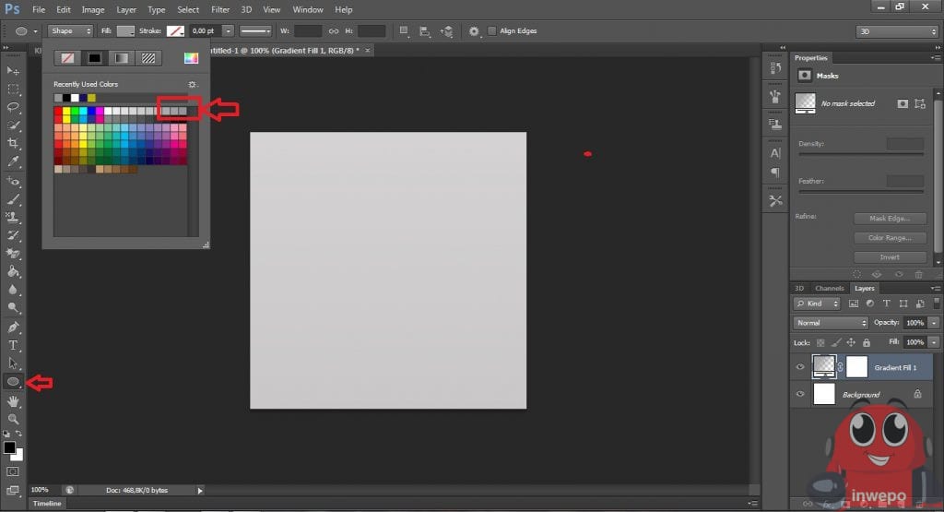Select the Zoom tool

(x=13, y=419)
